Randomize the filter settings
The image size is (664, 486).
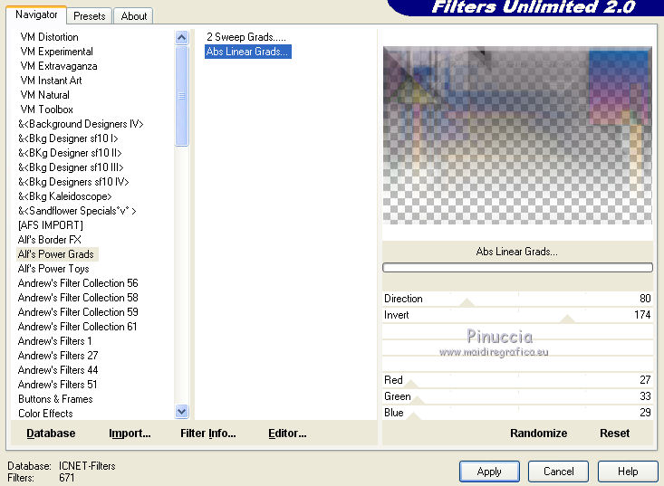click(538, 434)
